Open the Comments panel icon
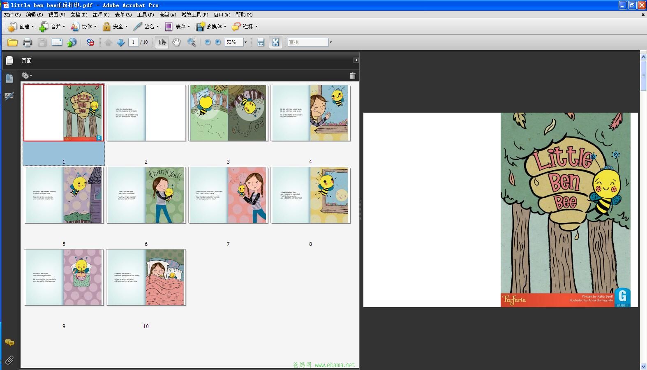 9,342
